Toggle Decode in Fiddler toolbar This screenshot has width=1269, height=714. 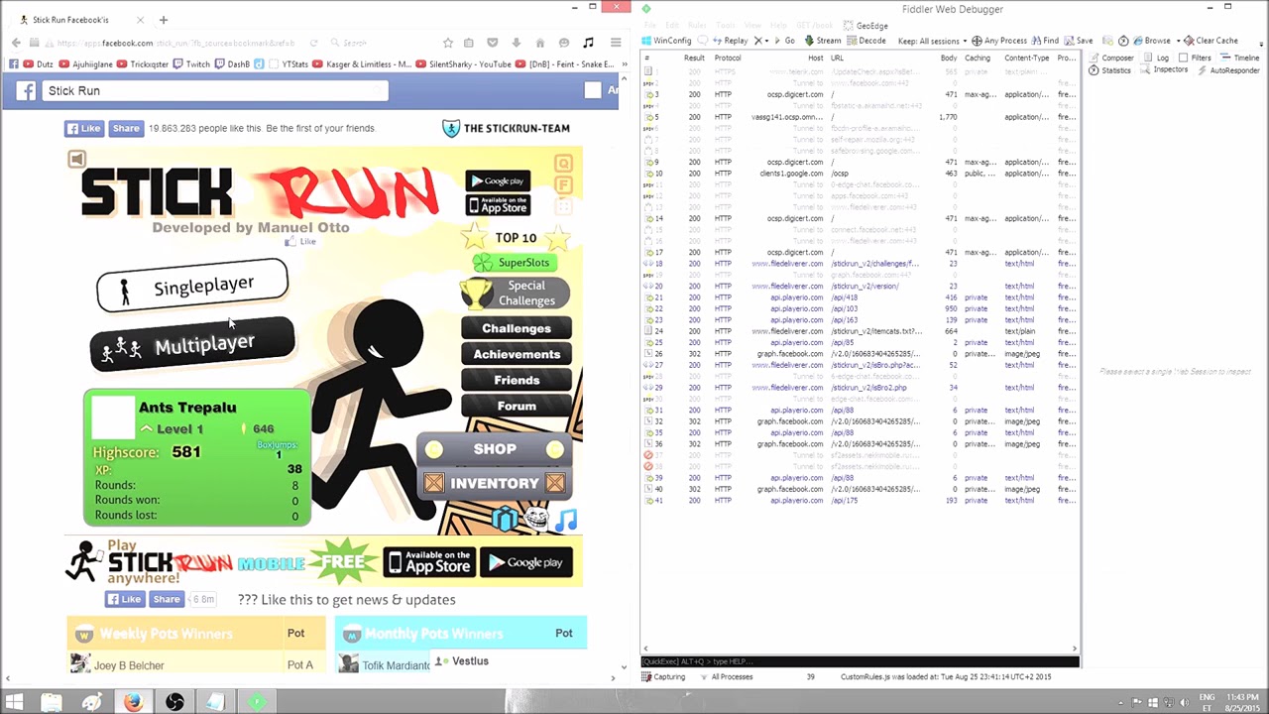866,41
